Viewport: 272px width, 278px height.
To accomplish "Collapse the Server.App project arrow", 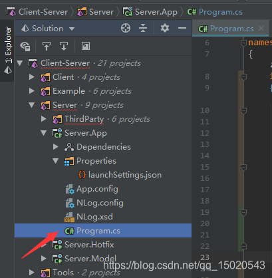I will point(44,133).
